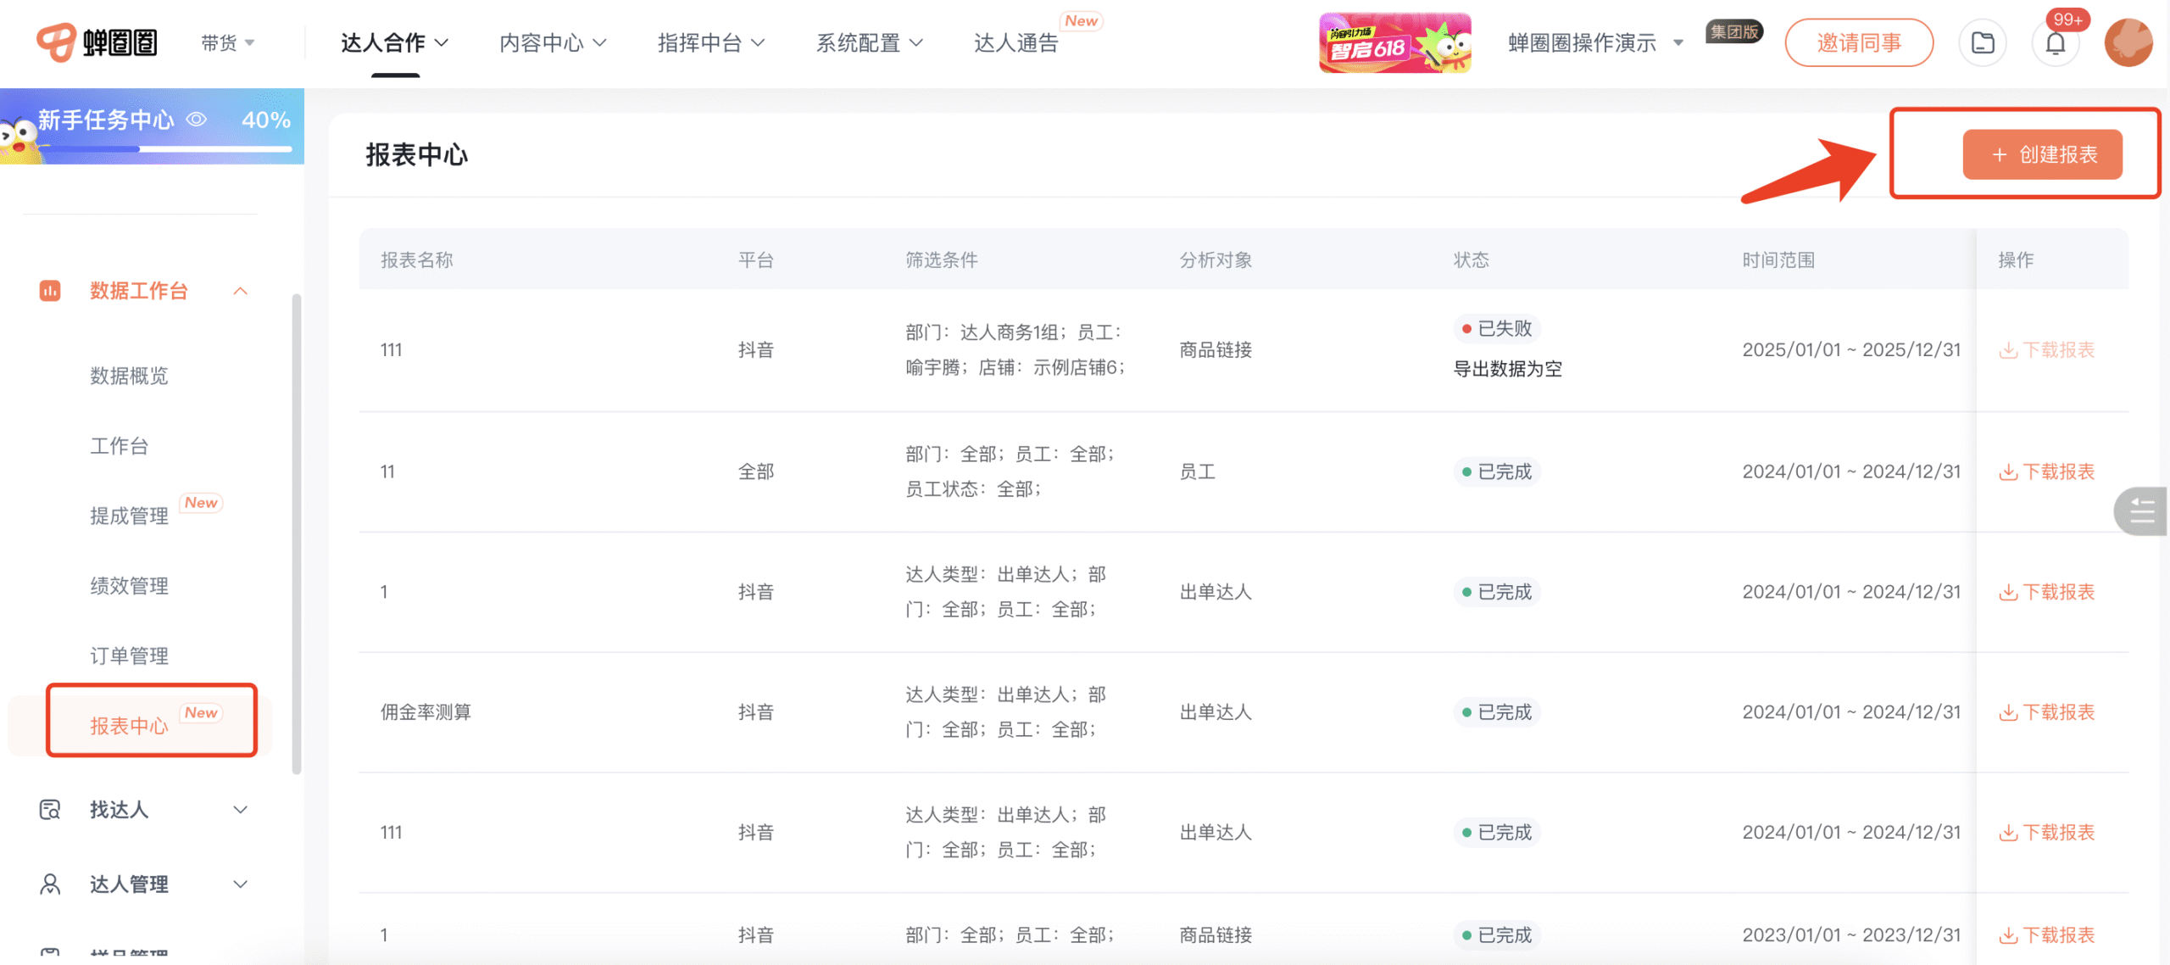Open the 蝉圈圈操作演示 account dropdown
The height and width of the screenshot is (965, 2170).
point(1595,42)
